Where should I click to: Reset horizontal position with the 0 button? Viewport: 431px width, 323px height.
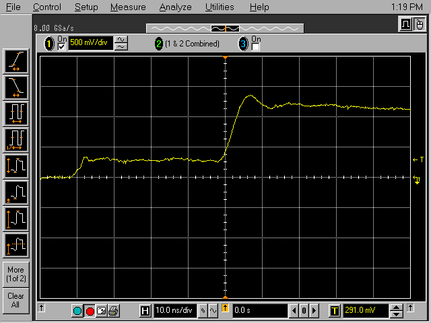point(304,311)
